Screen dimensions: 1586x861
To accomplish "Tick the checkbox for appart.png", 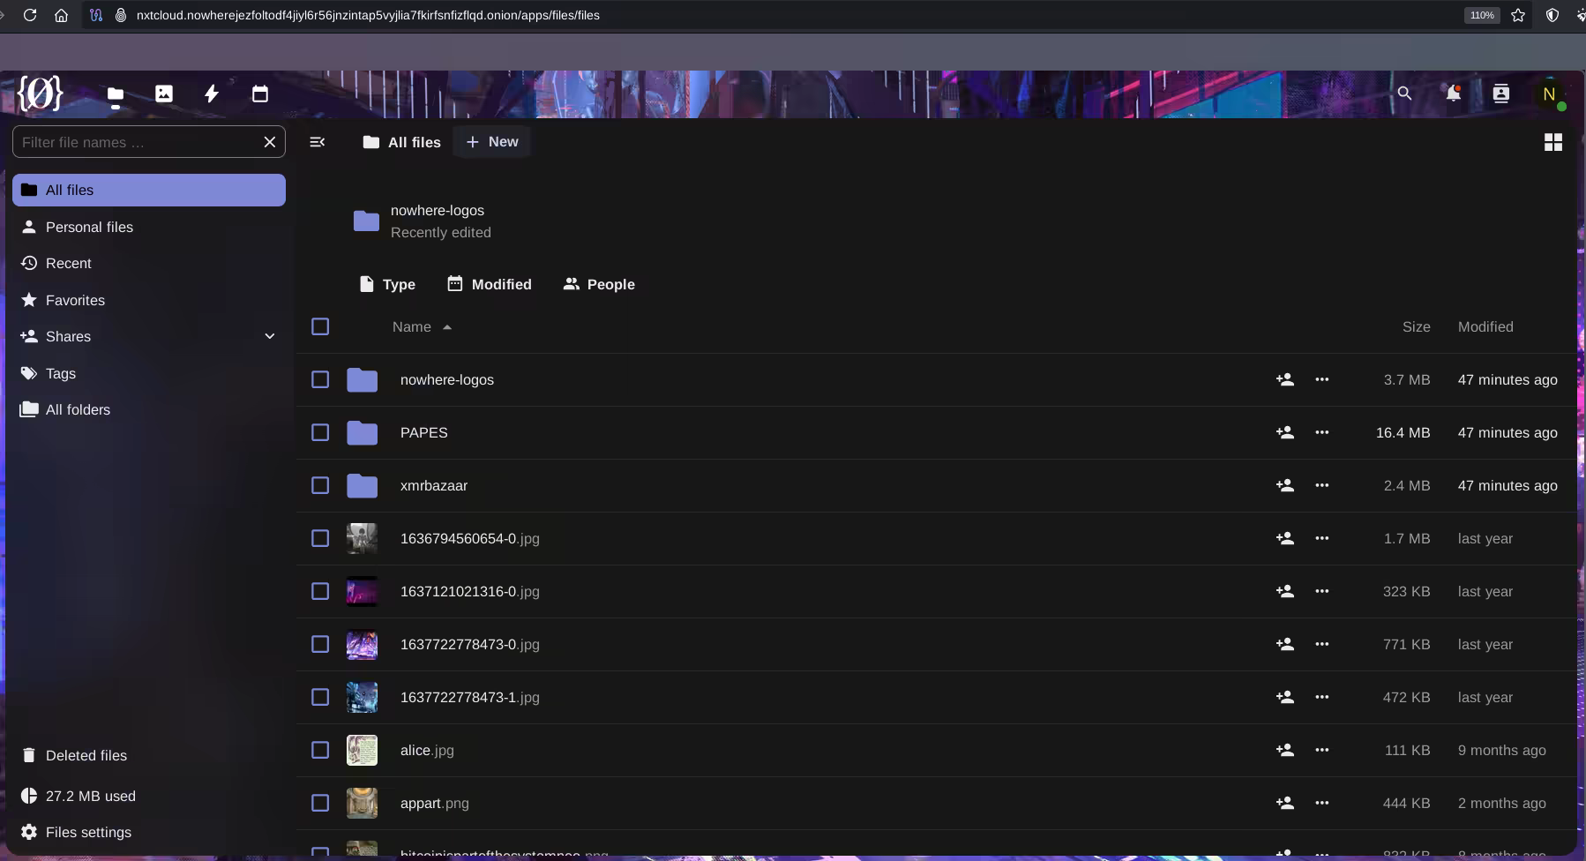I will pos(320,803).
